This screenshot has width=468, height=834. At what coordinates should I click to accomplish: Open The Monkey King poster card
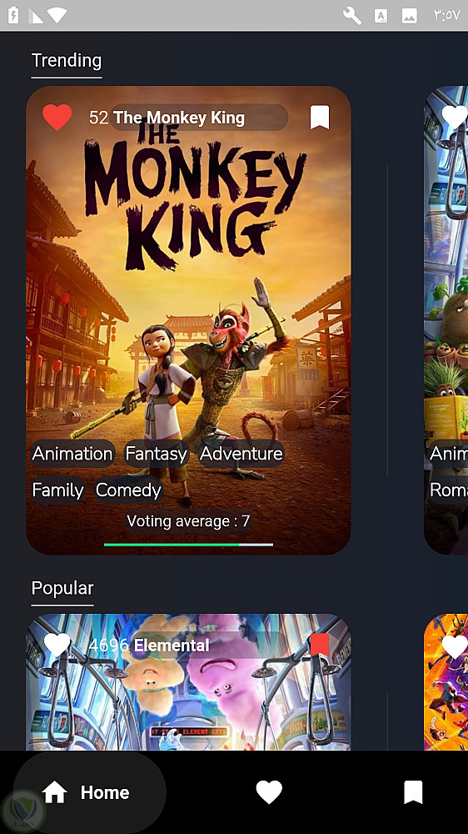point(188,320)
